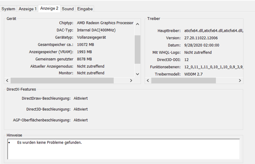Image resolution: width=255 pixels, height=164 pixels.
Task: Select 'Vollanzeigegerät' device type value
Action: (91, 38)
